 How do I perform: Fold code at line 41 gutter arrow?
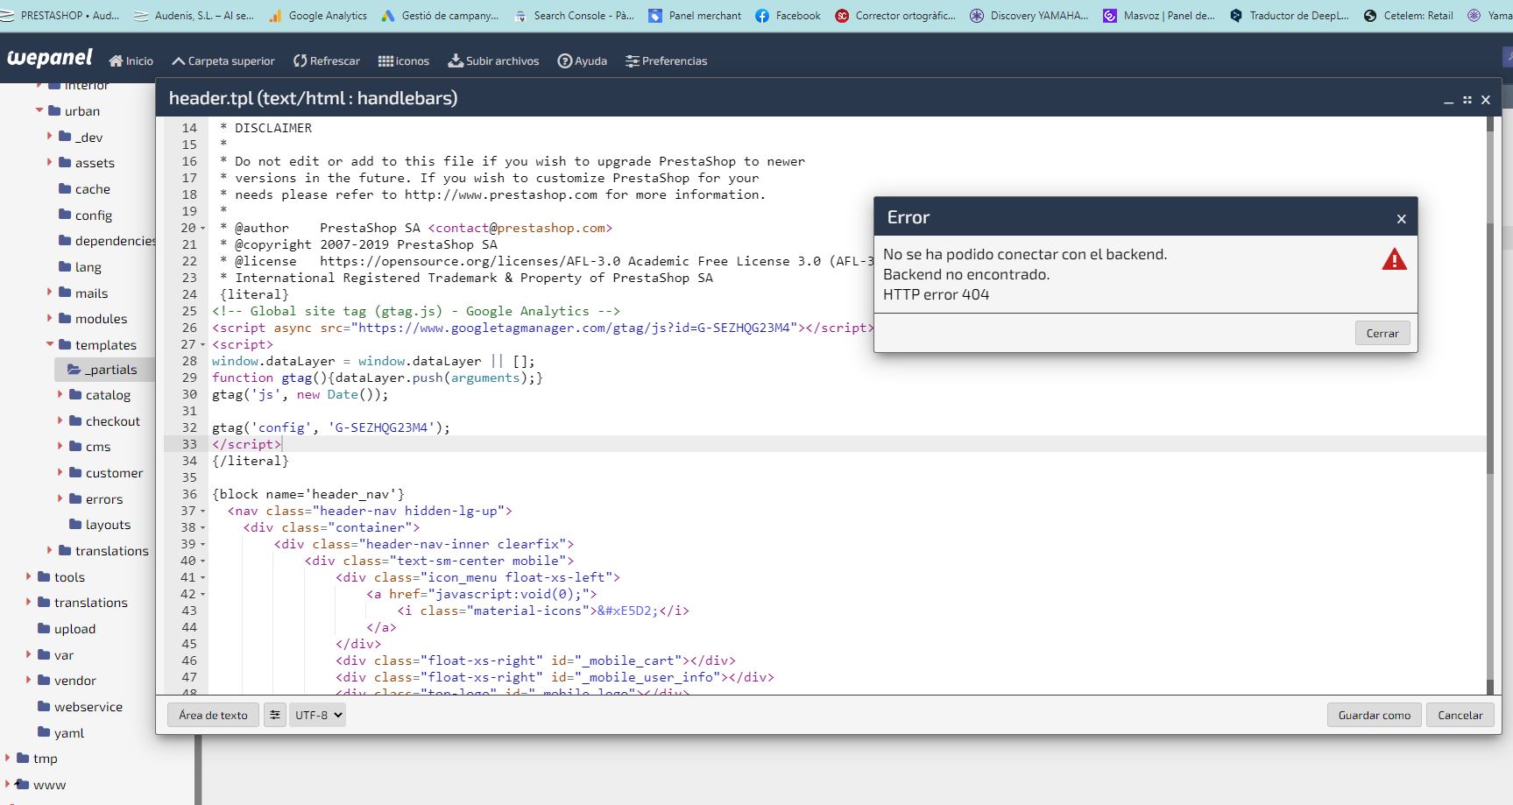pos(203,578)
